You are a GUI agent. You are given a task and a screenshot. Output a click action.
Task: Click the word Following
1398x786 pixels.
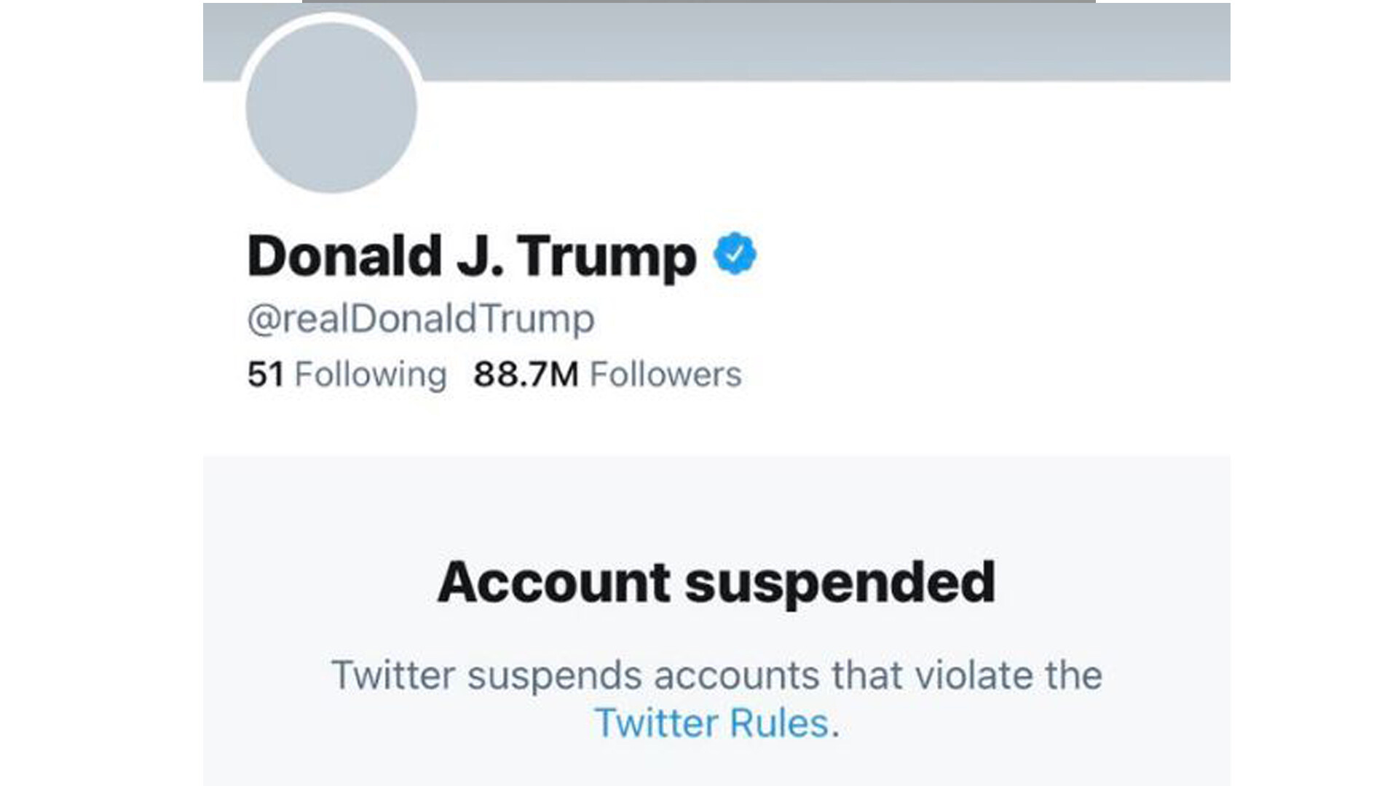[371, 375]
